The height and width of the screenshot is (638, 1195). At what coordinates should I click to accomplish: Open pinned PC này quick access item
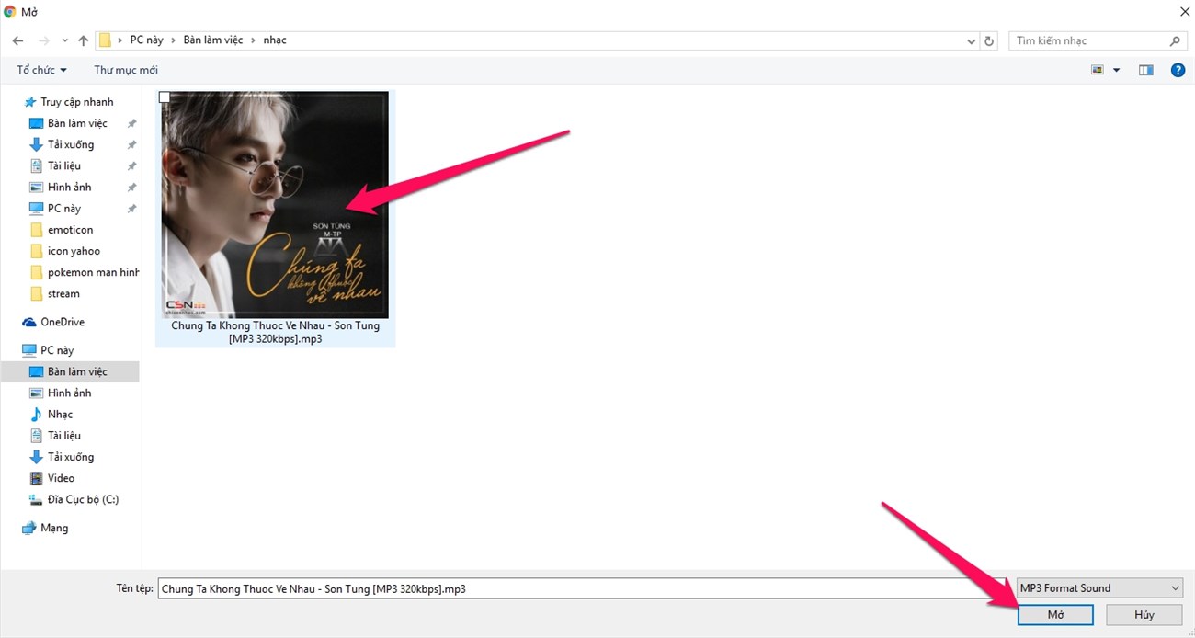click(64, 208)
